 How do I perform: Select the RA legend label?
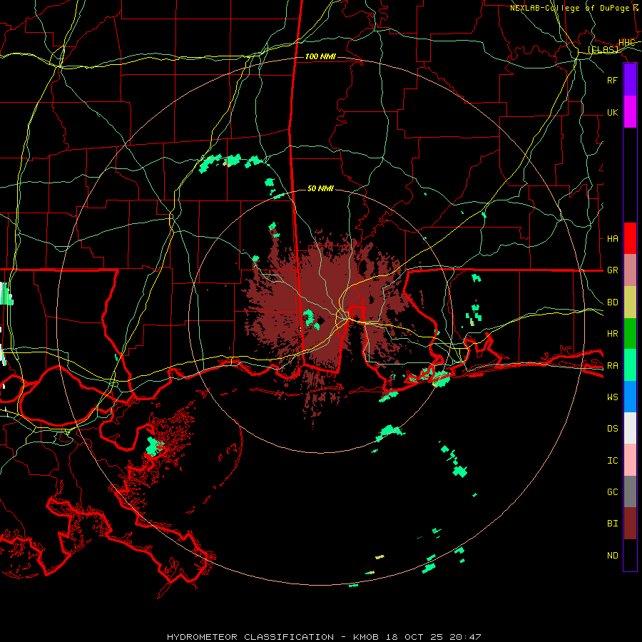613,366
